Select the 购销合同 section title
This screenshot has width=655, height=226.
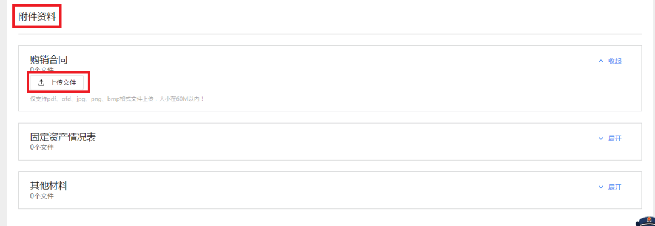click(49, 59)
